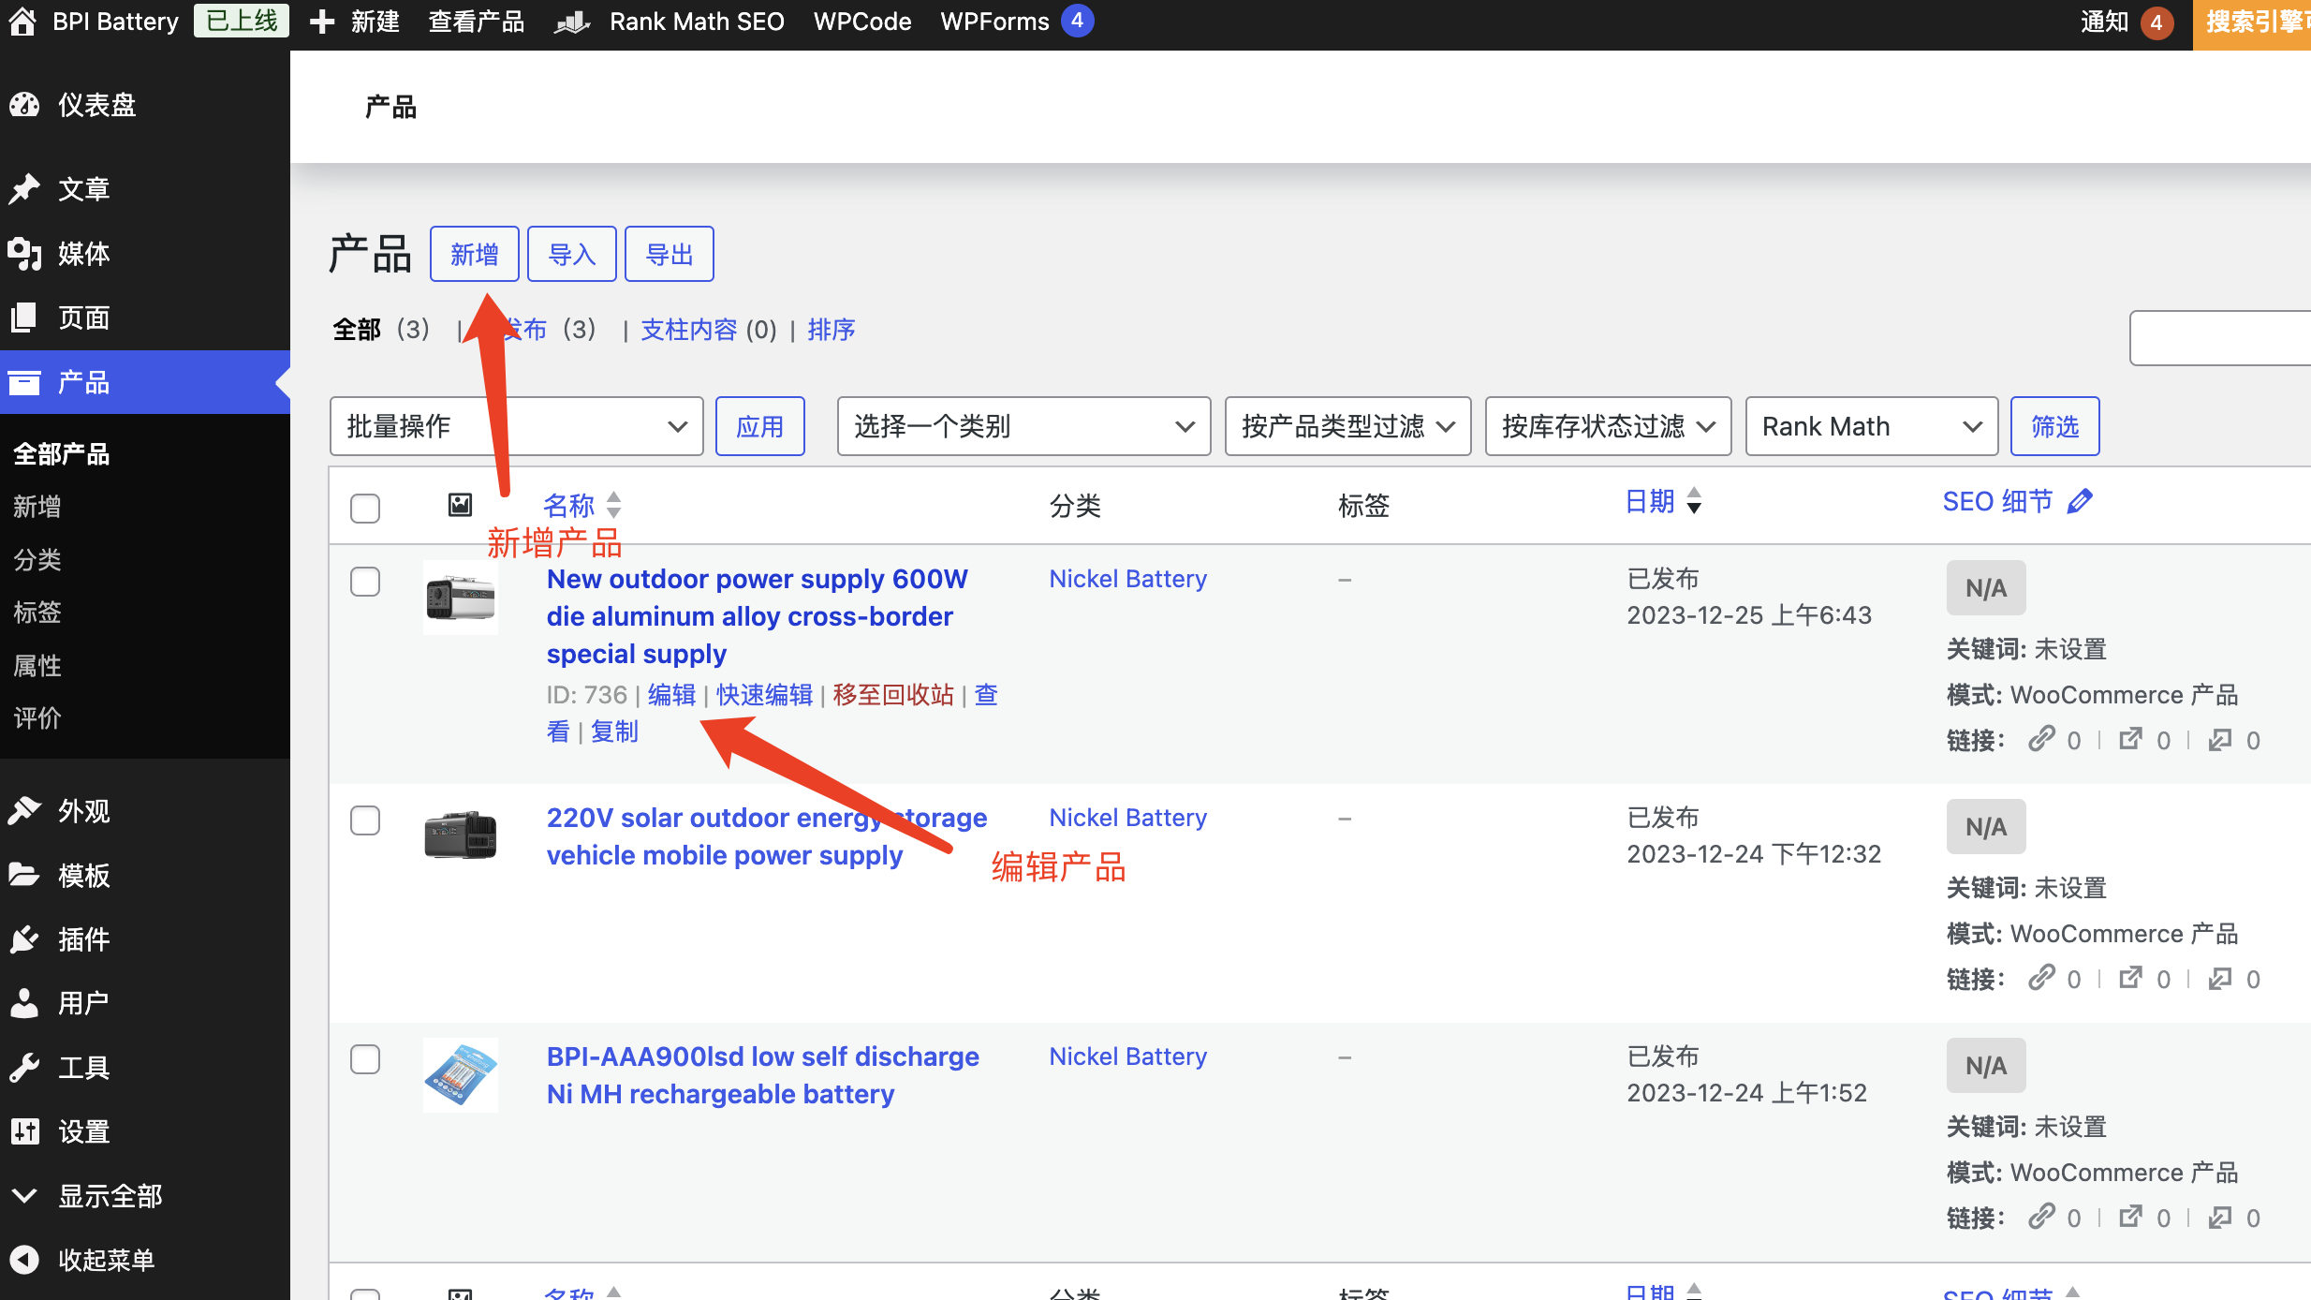Screen dimensions: 2311x1300
Task: Open 标签 in the sidebar submenu
Action: (37, 613)
